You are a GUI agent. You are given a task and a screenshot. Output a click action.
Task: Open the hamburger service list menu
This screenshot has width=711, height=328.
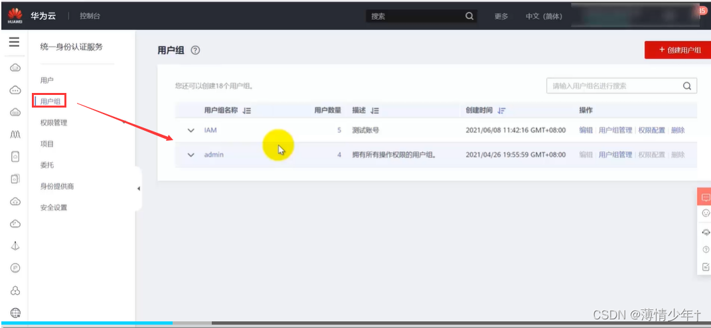pyautogui.click(x=15, y=42)
